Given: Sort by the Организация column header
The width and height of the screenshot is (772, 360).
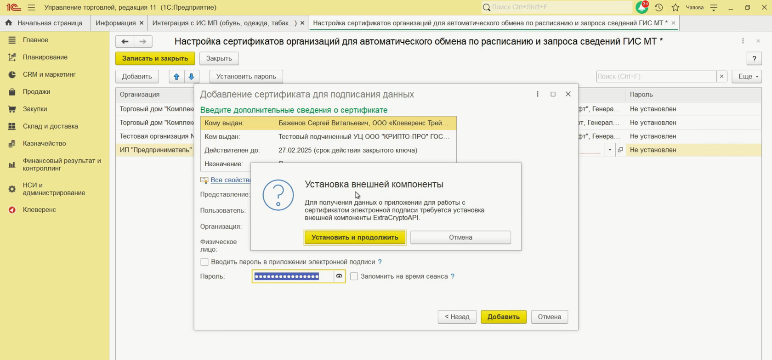Looking at the screenshot, I should pos(155,95).
